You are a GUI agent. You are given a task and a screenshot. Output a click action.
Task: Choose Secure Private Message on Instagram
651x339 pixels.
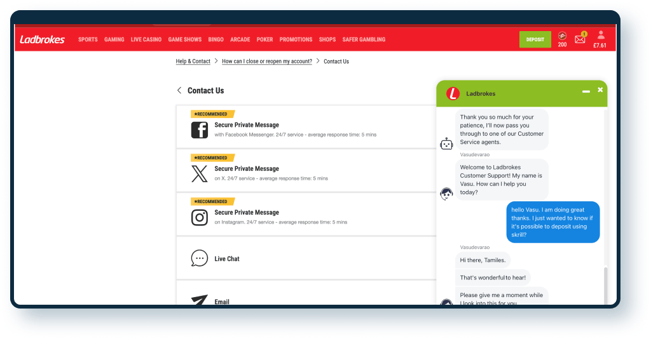coord(306,214)
